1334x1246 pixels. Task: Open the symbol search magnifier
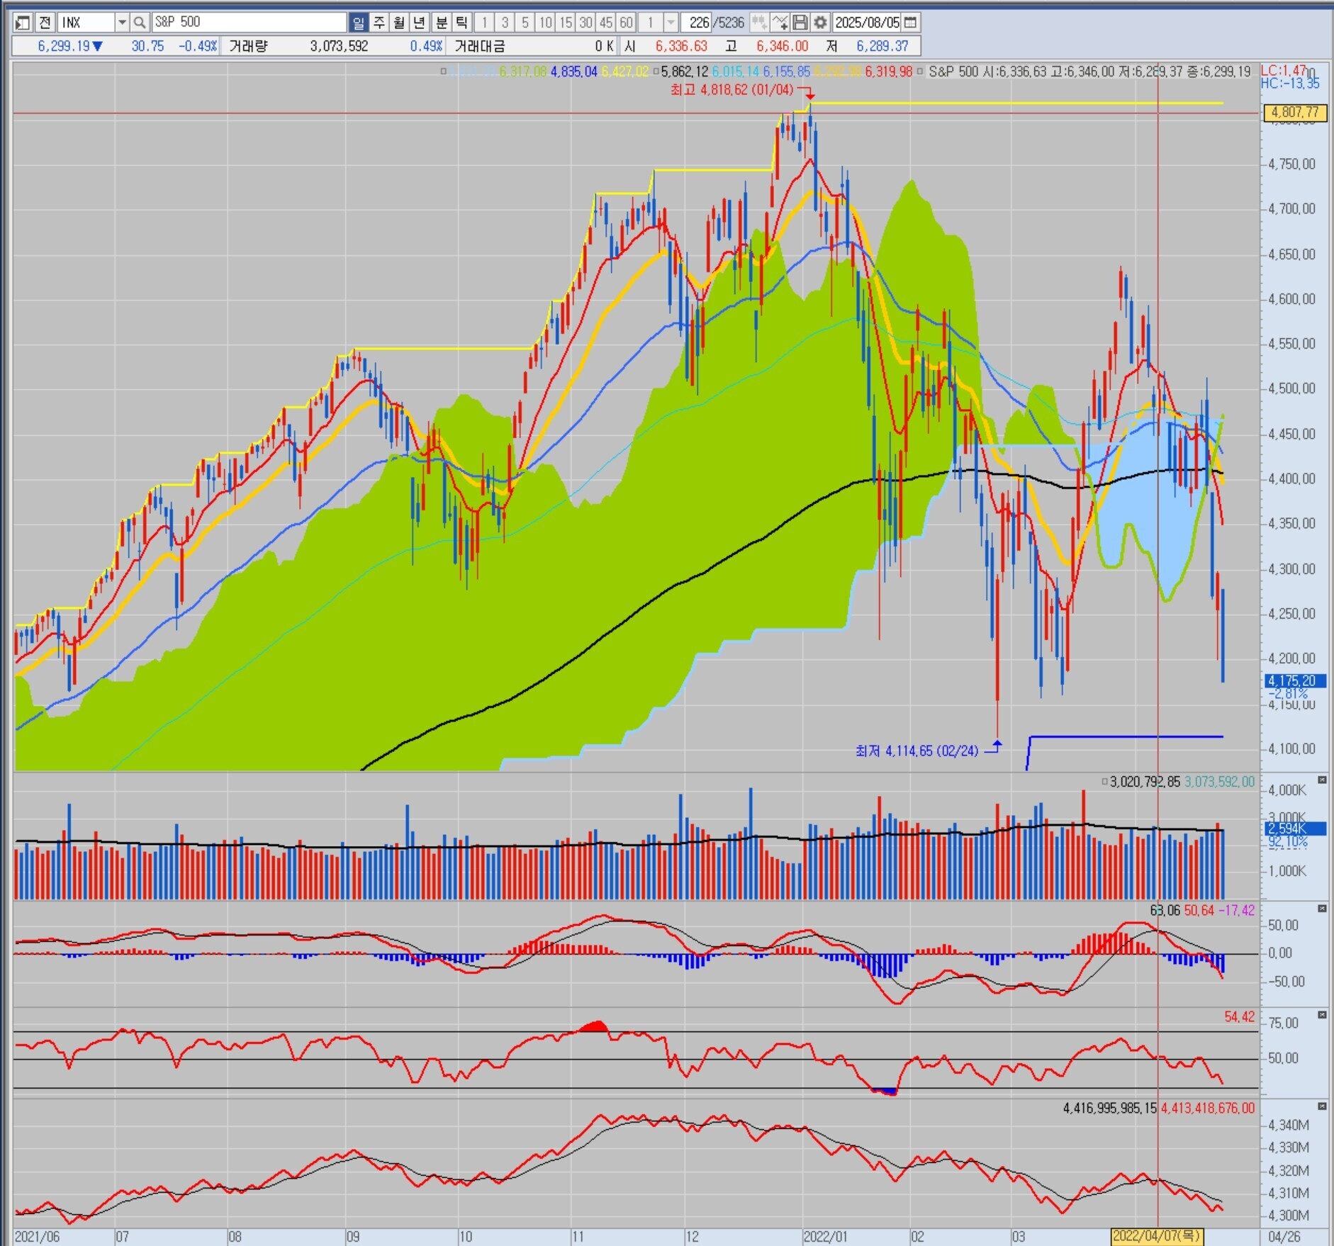[x=140, y=23]
